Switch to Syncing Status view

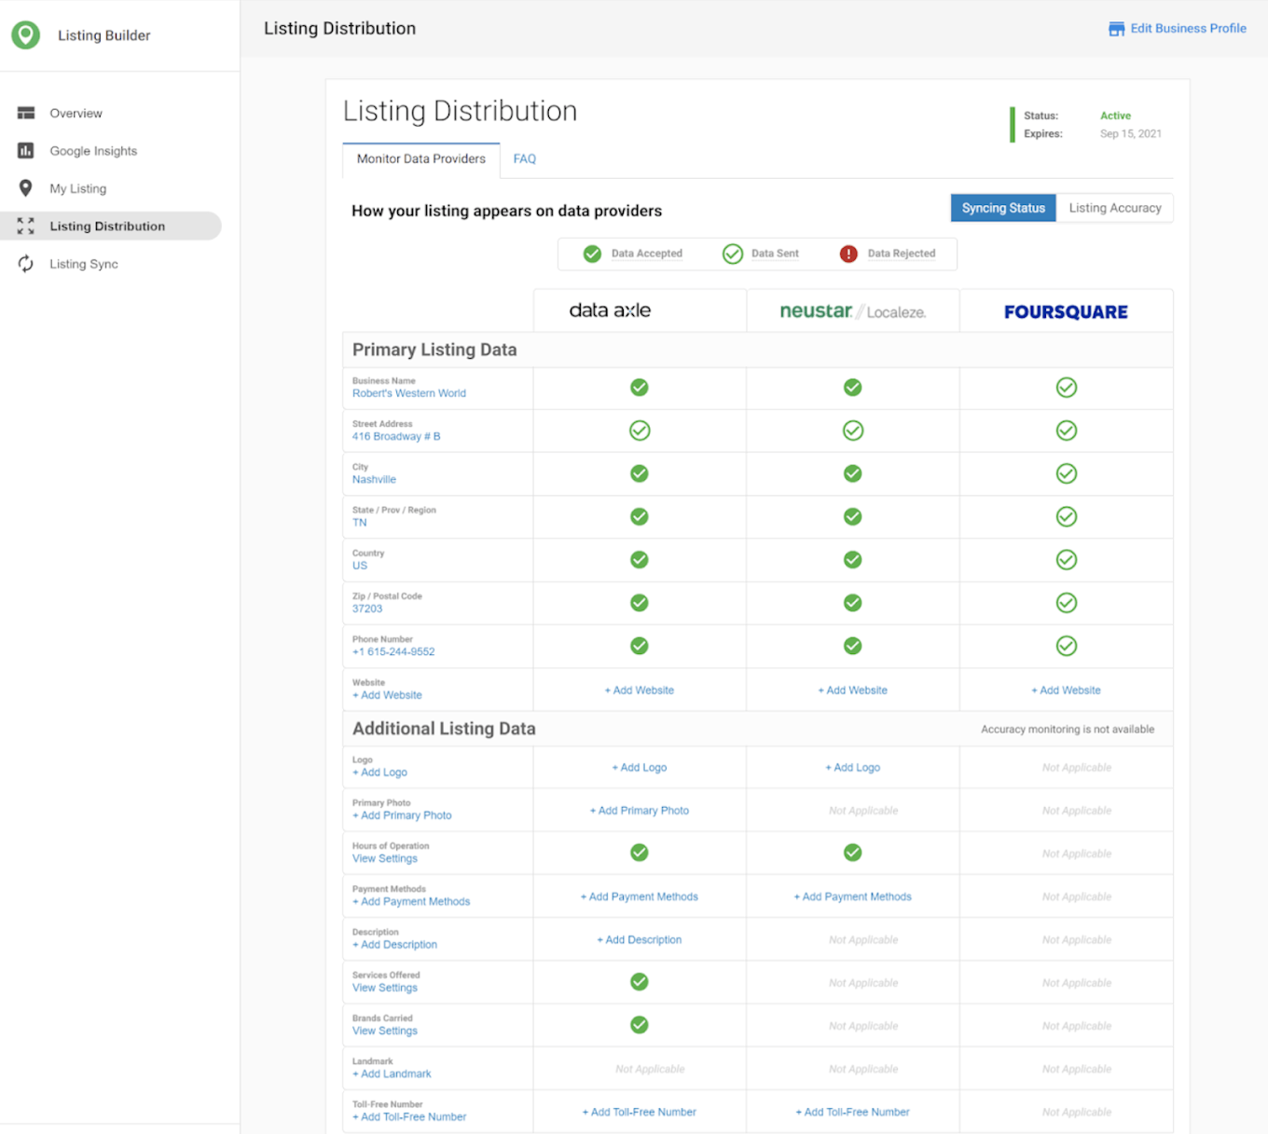1003,208
